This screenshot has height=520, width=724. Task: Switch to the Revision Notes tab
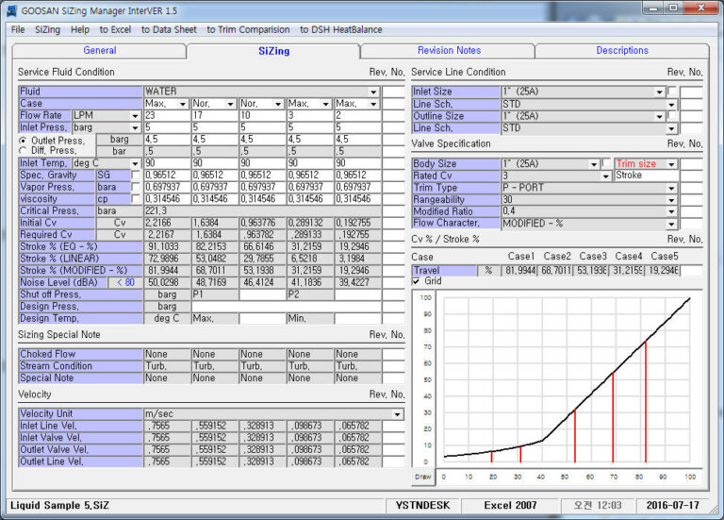tap(449, 50)
